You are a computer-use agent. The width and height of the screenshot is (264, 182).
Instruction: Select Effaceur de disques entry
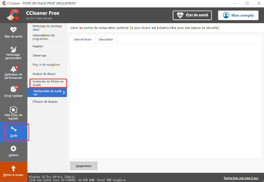pyautogui.click(x=47, y=102)
